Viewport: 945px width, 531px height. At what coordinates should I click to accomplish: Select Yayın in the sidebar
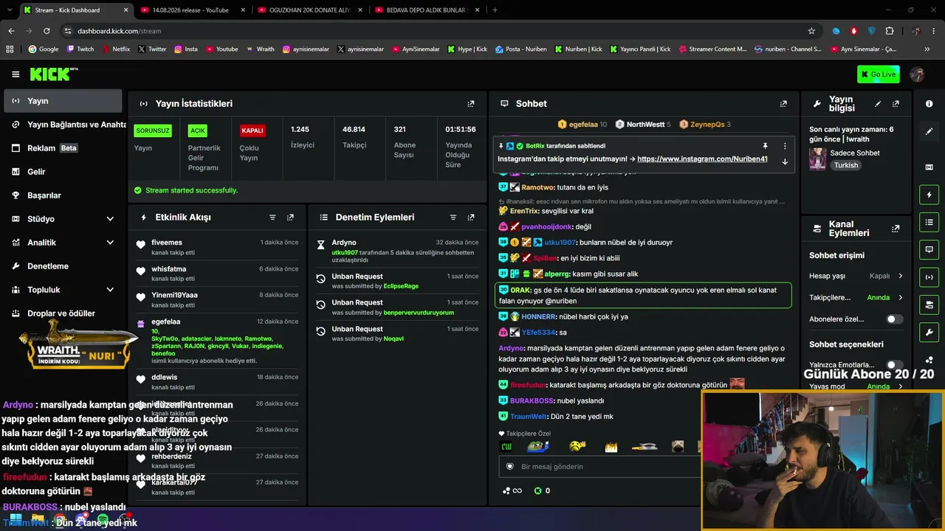tap(63, 101)
